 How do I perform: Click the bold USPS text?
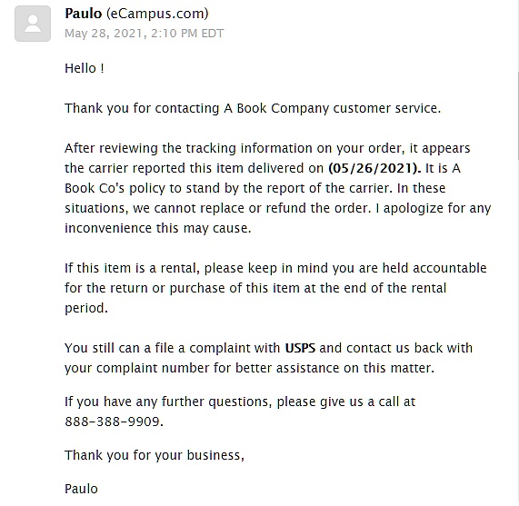coord(300,348)
